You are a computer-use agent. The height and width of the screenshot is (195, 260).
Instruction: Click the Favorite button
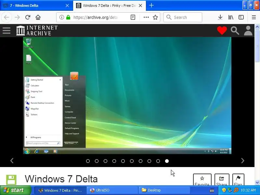[202, 180]
